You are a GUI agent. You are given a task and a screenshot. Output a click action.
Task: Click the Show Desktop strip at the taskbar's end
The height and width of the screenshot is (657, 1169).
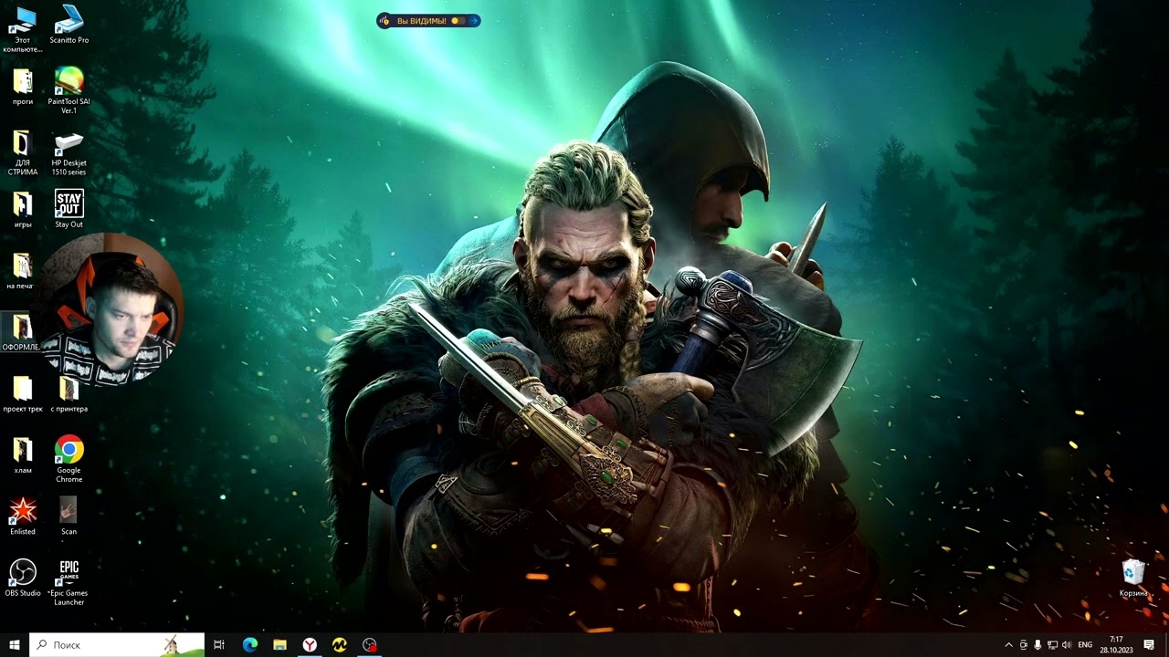pos(1166,645)
